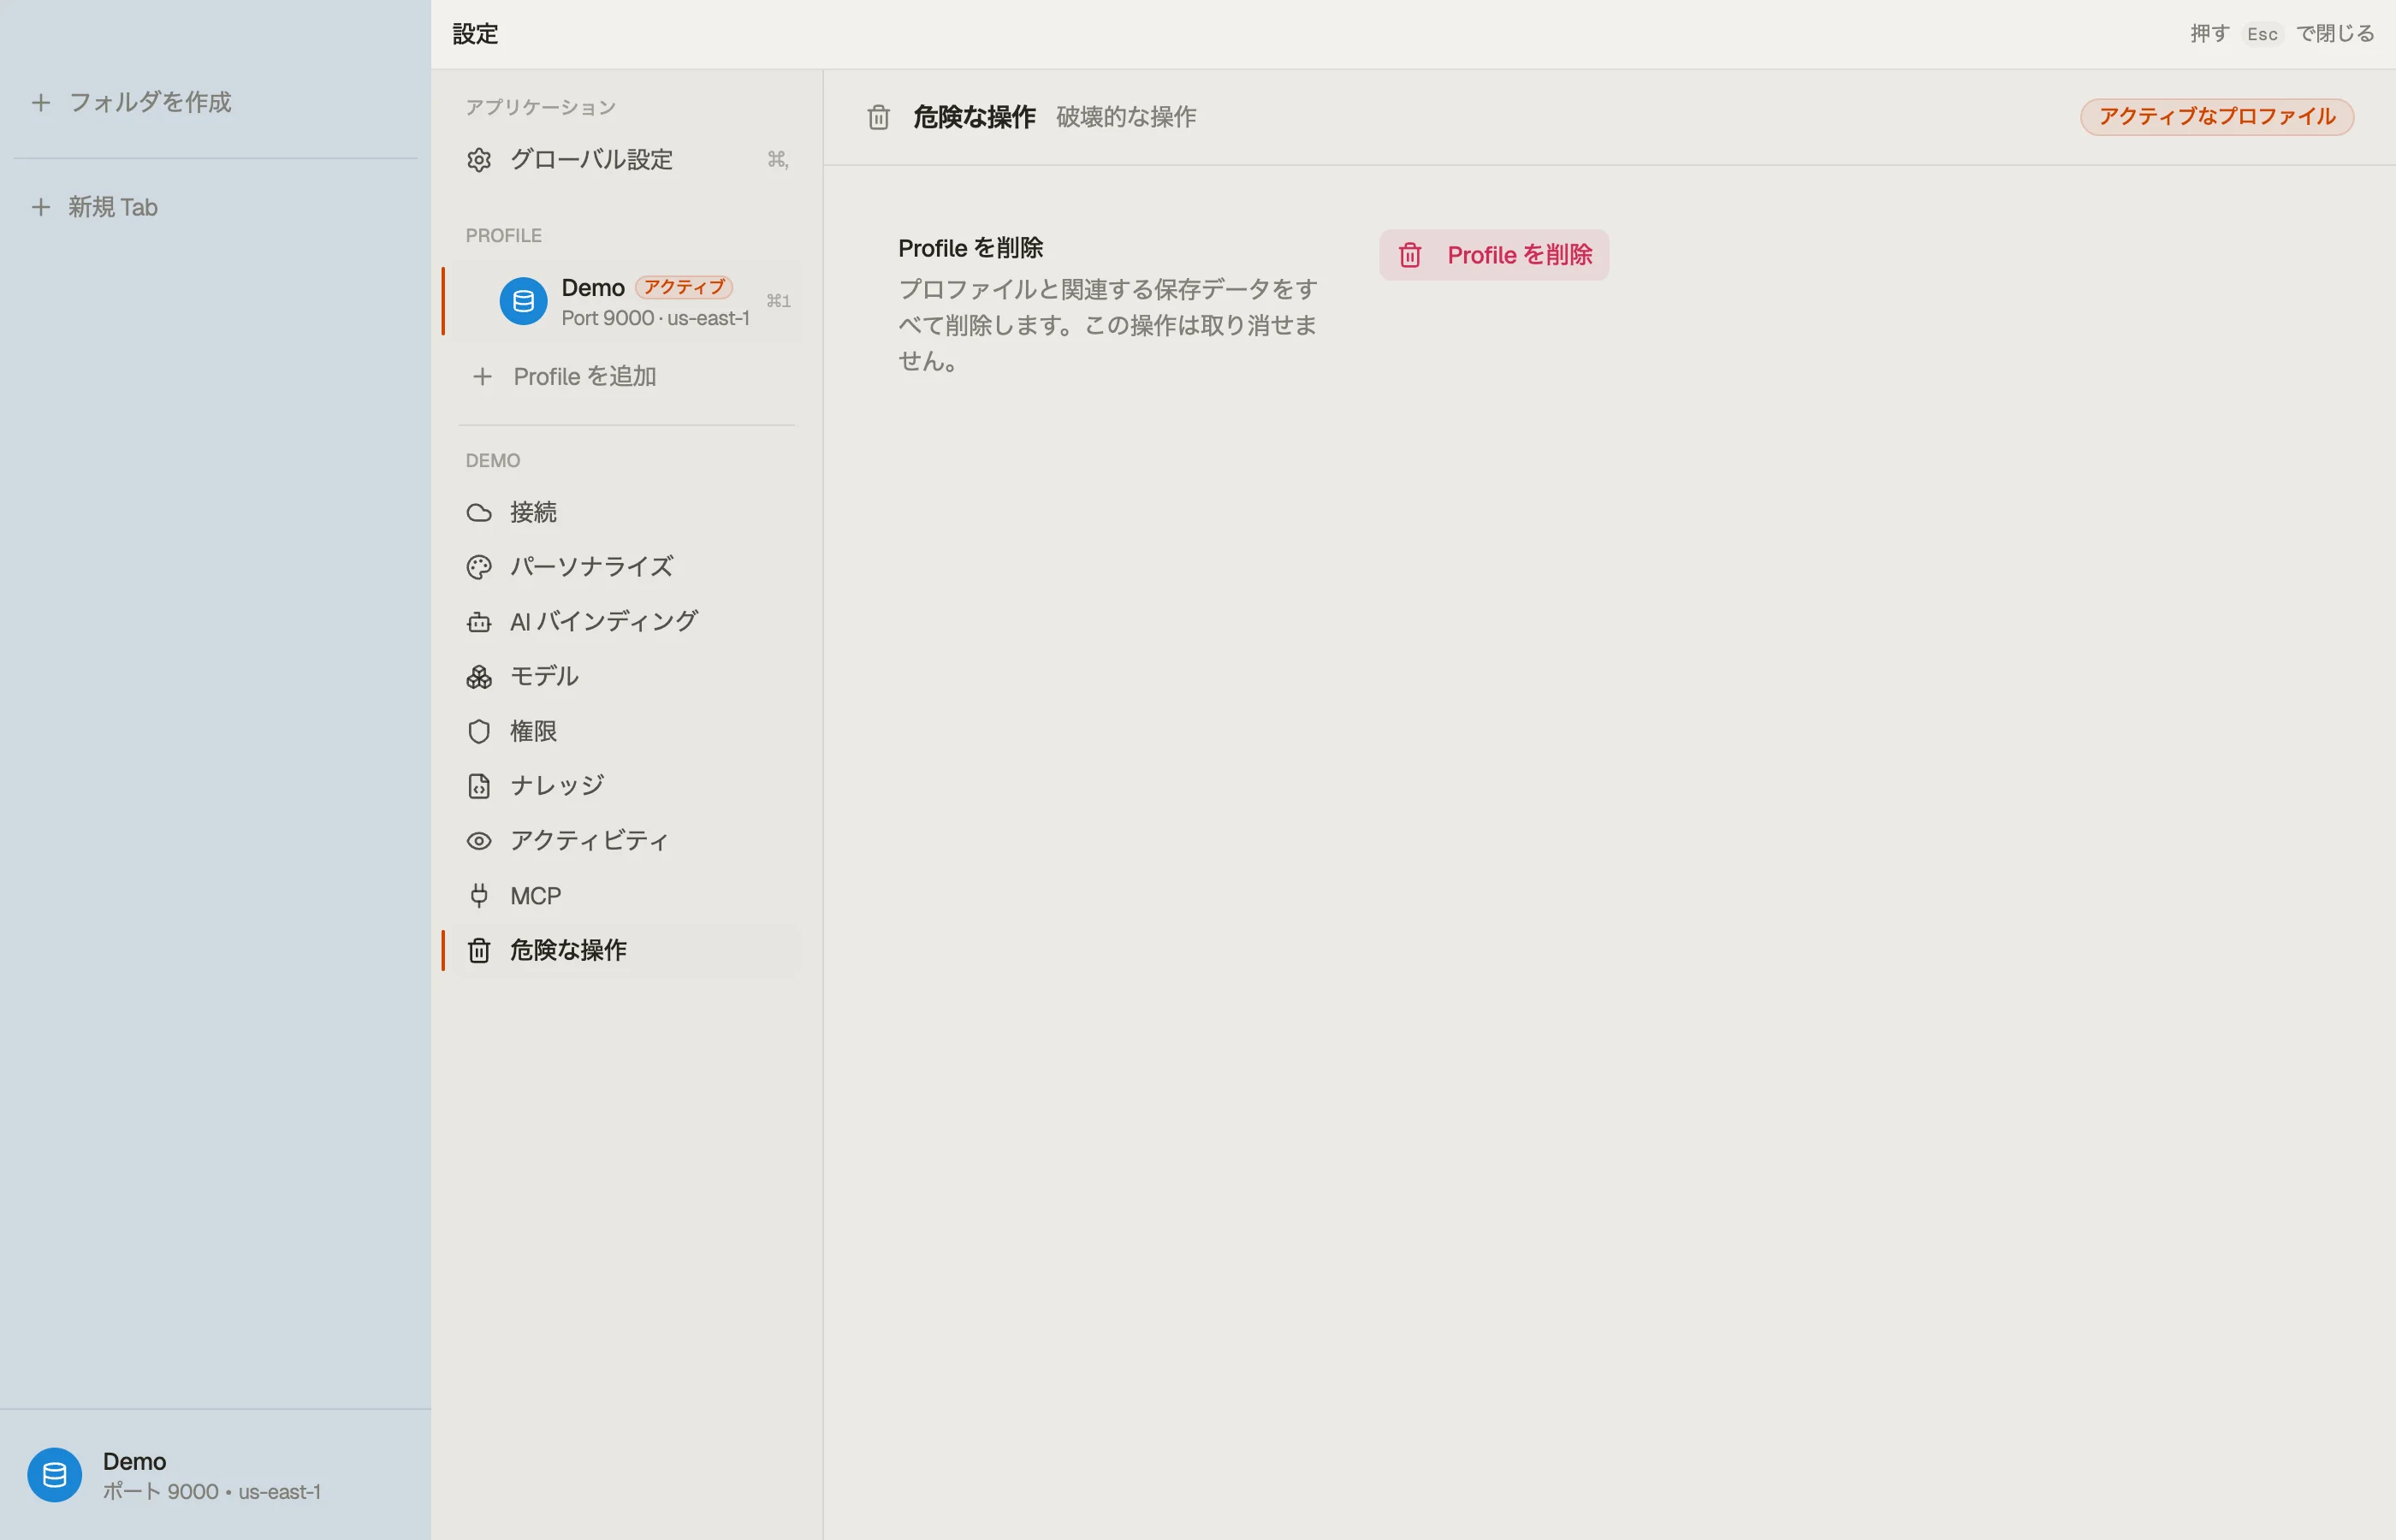
Task: Select the モデル section
Action: coord(627,677)
